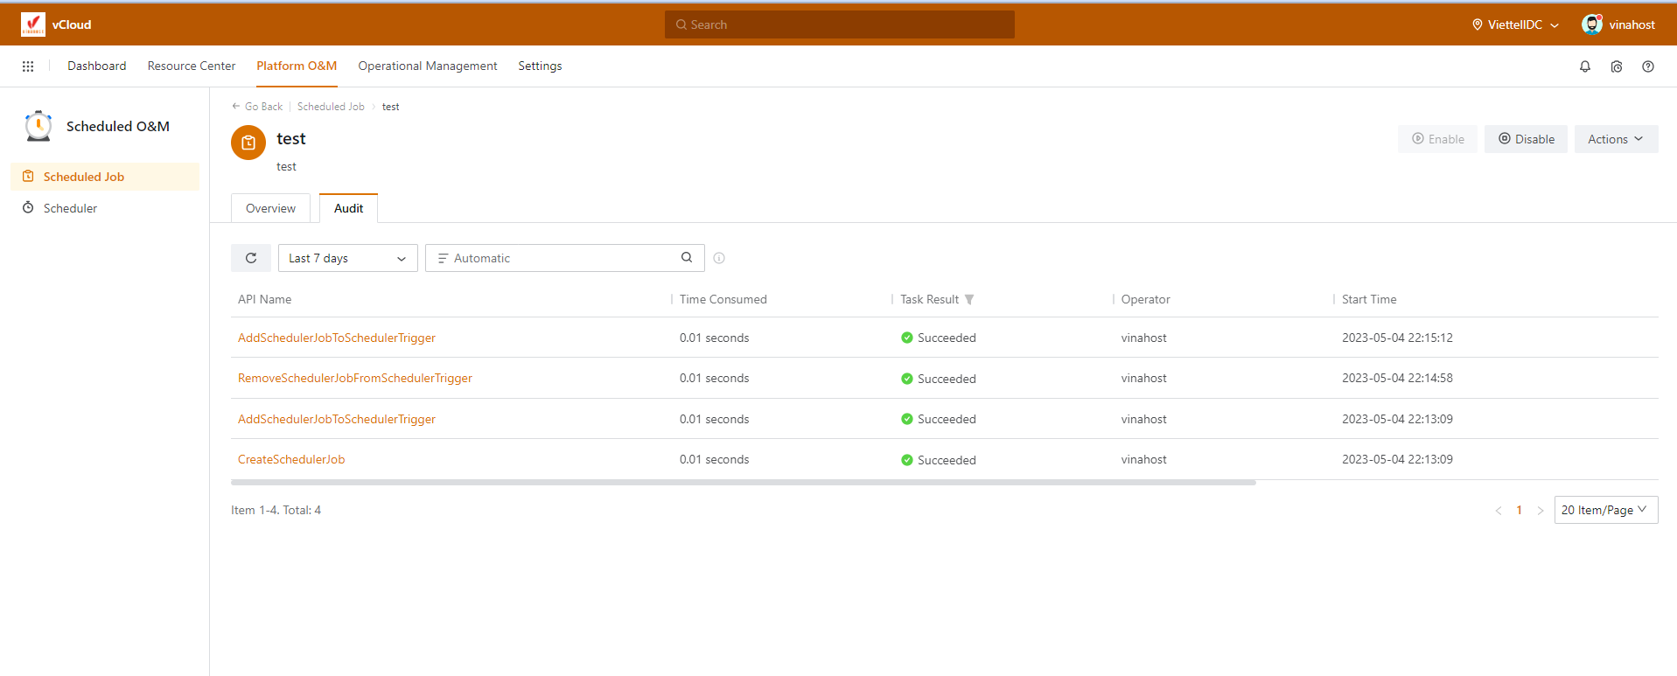Expand the ViettelIDC region selector

click(1515, 24)
